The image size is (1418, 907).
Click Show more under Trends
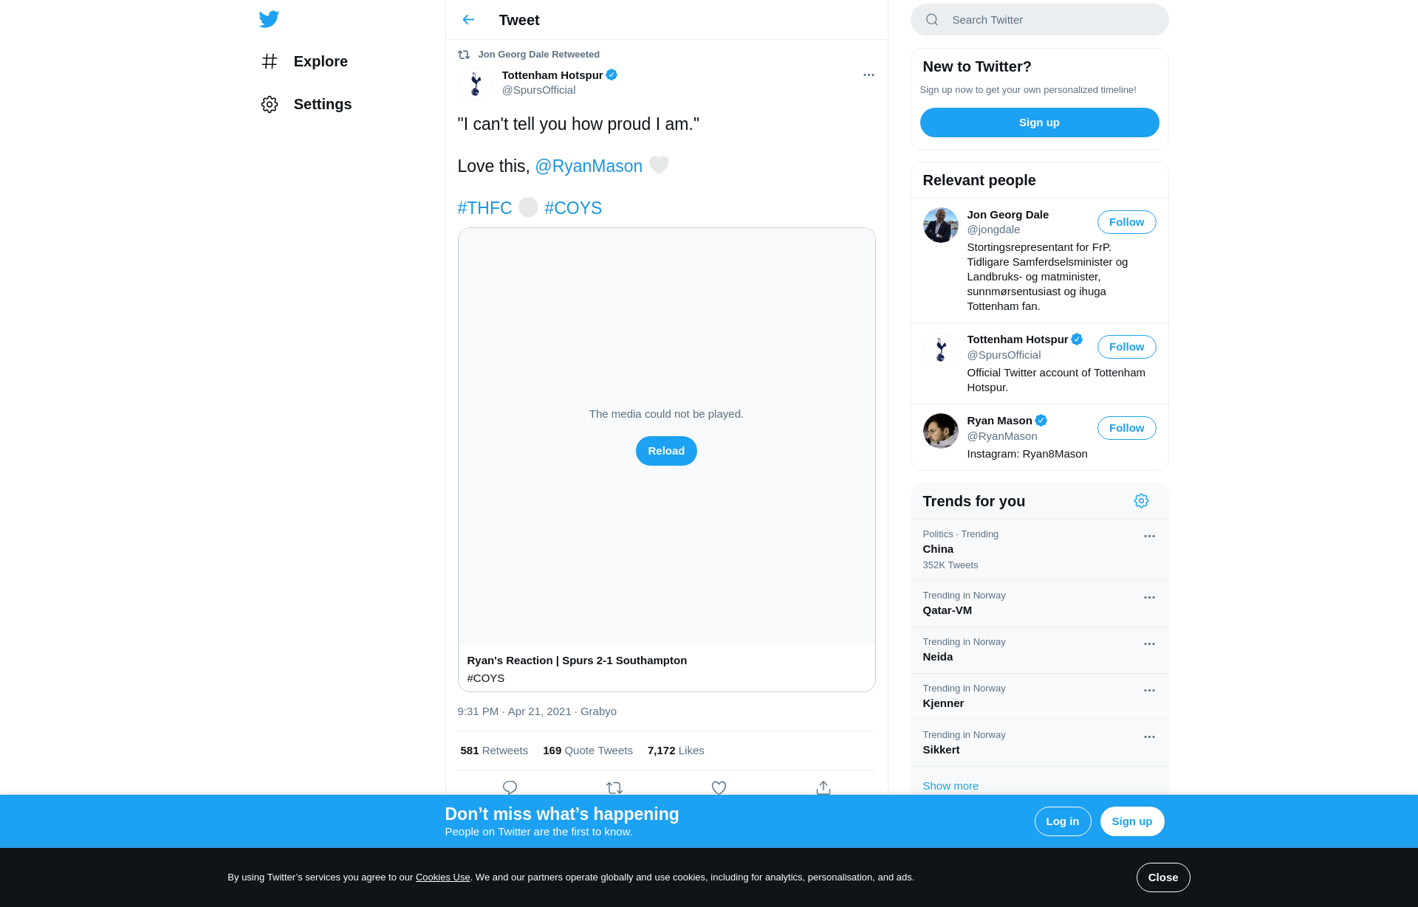pos(951,786)
